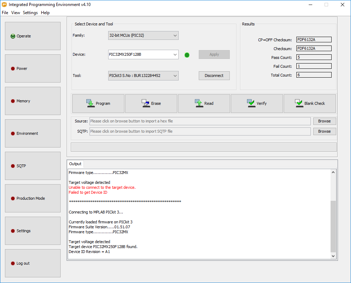Viewport: 351px width, 283px height.
Task: Click the Disconnect button
Action: tap(214, 76)
